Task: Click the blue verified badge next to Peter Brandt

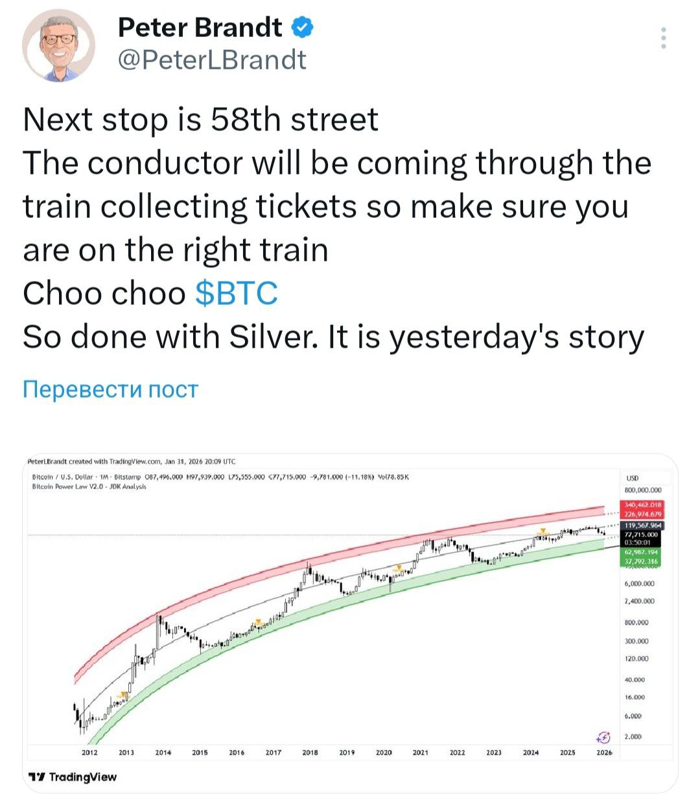Action: coord(299,28)
